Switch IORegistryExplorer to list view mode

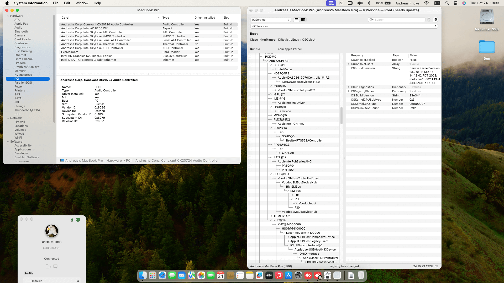click(297, 20)
